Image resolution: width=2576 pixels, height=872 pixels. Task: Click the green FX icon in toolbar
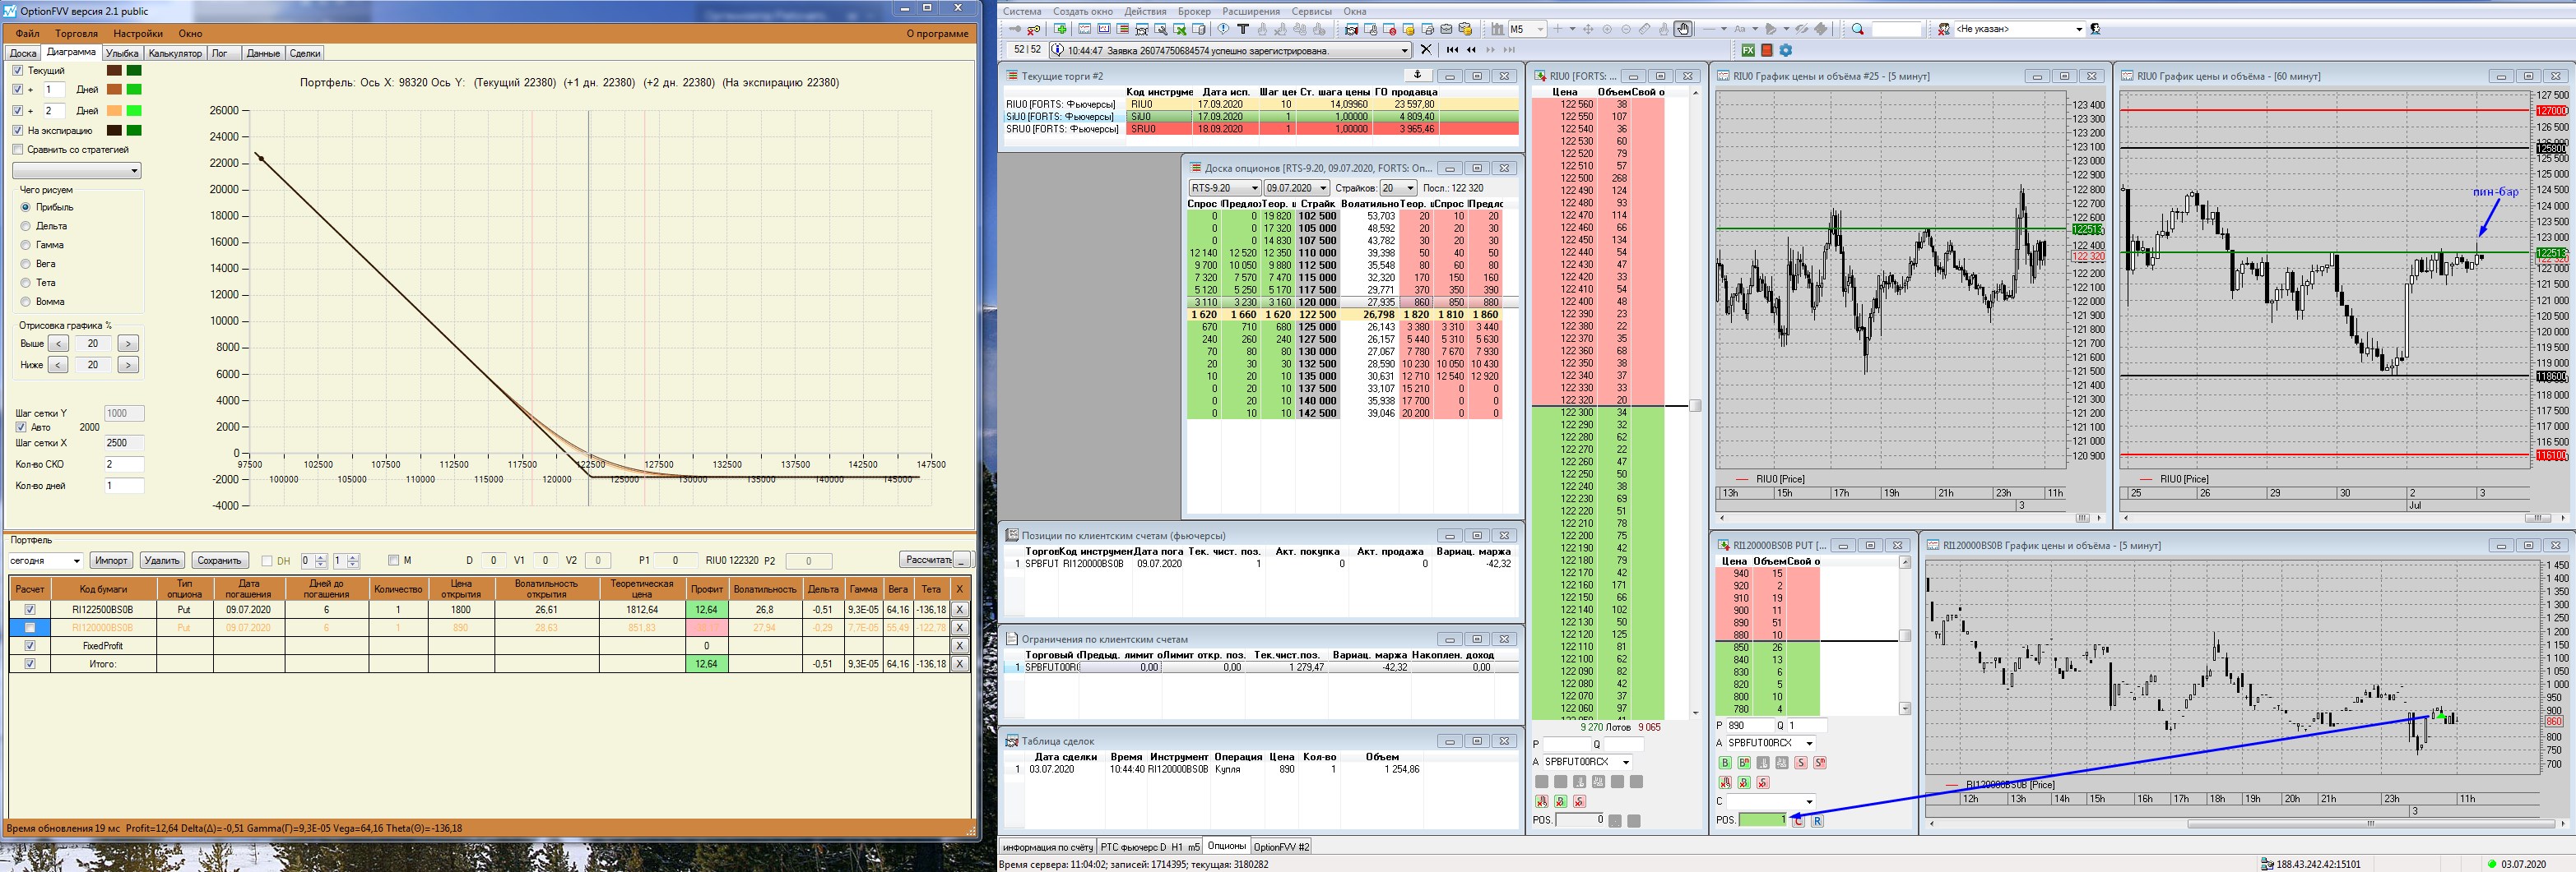click(x=1748, y=50)
